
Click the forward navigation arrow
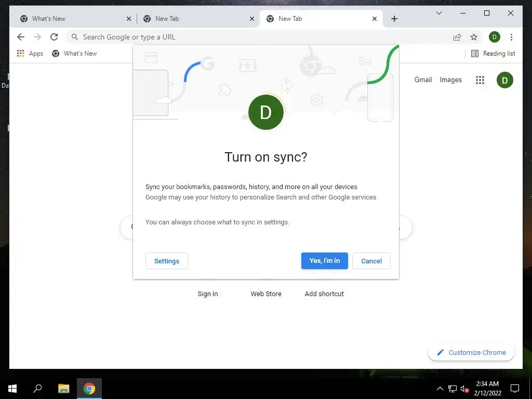pyautogui.click(x=37, y=37)
